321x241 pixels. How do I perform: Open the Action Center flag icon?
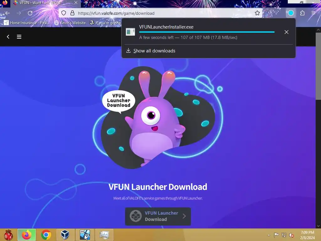click(x=276, y=235)
